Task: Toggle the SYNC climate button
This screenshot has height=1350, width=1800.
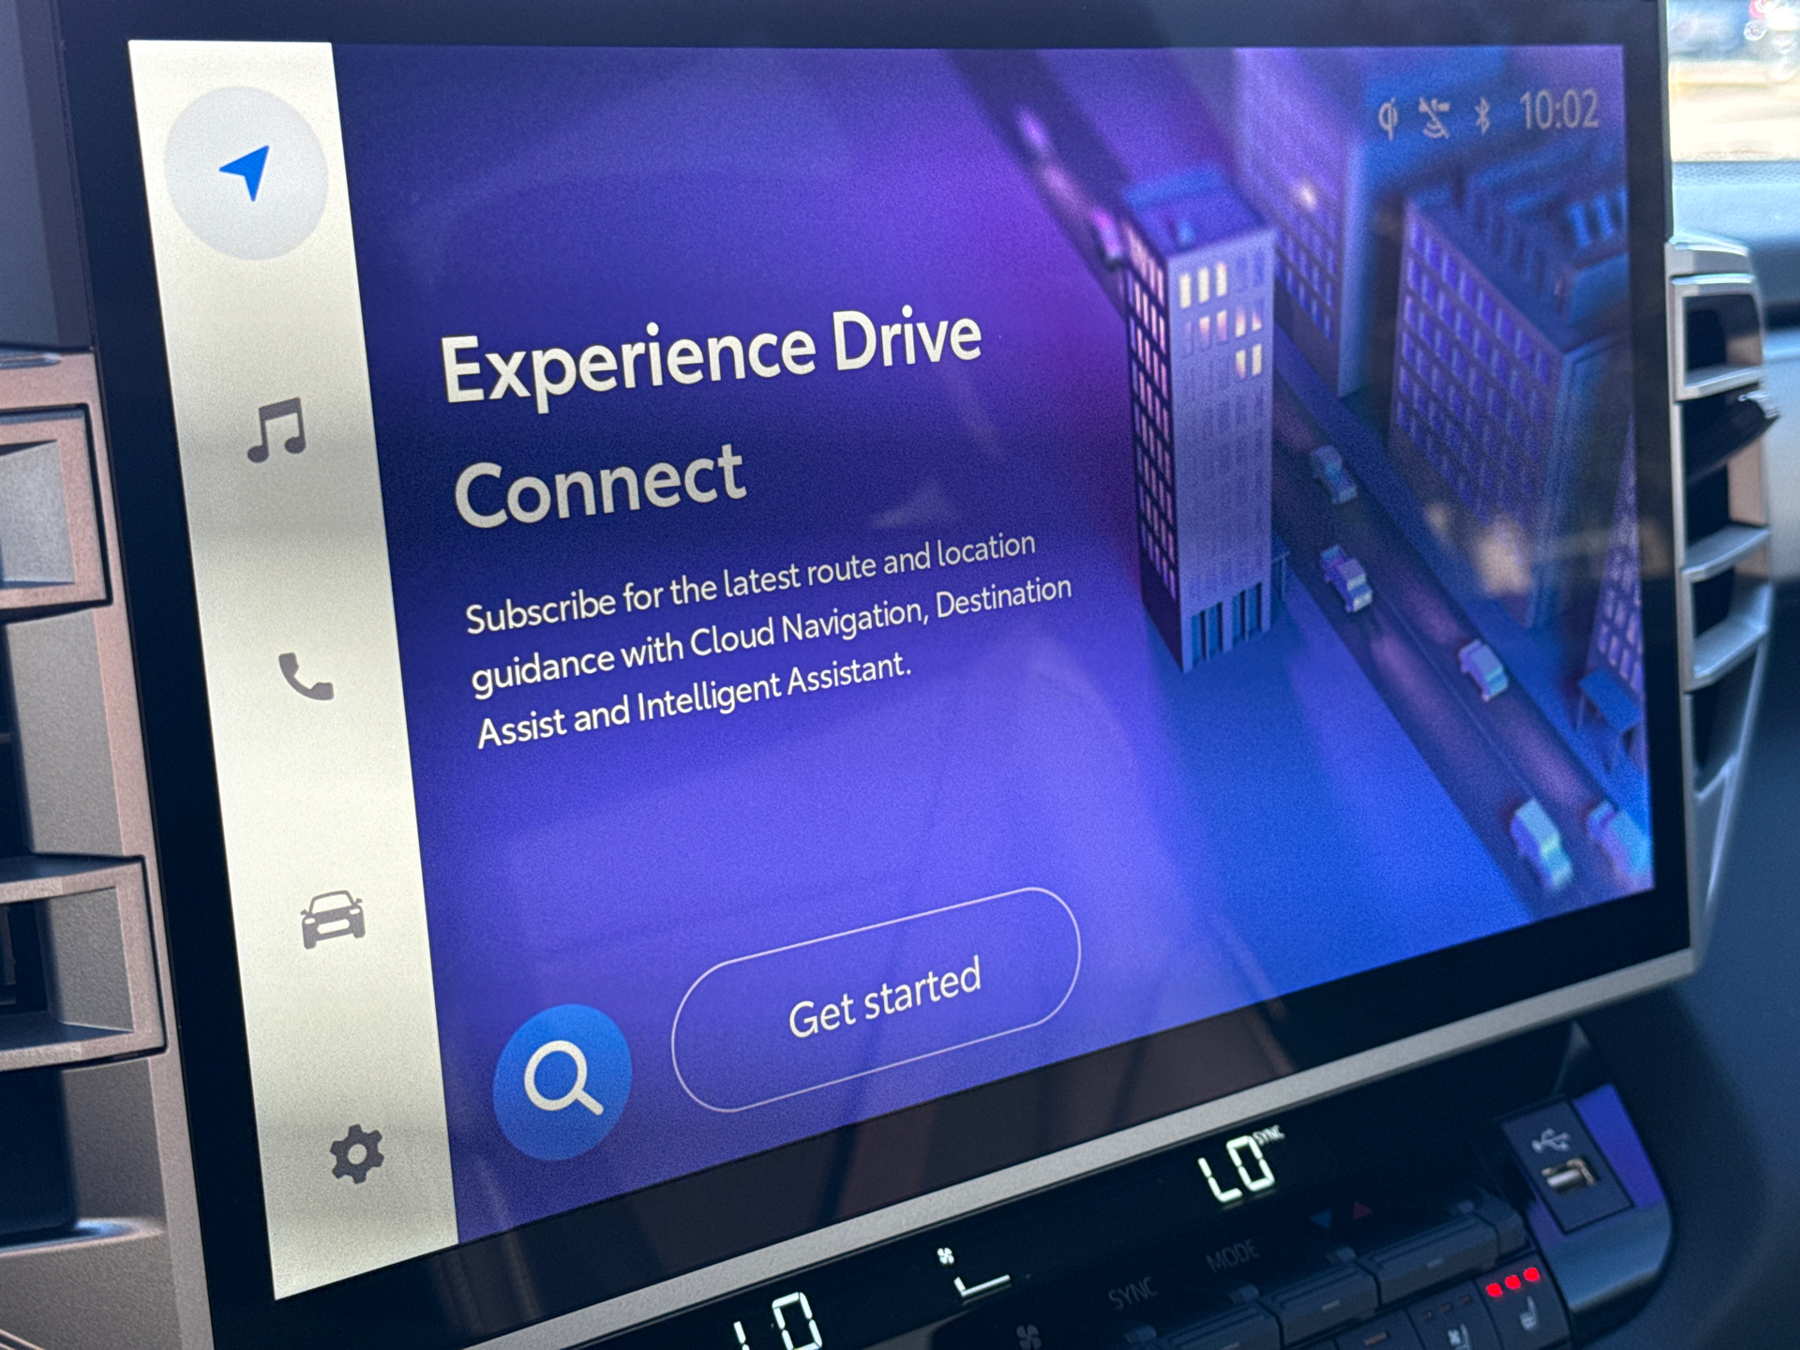Action: coord(1132,1295)
